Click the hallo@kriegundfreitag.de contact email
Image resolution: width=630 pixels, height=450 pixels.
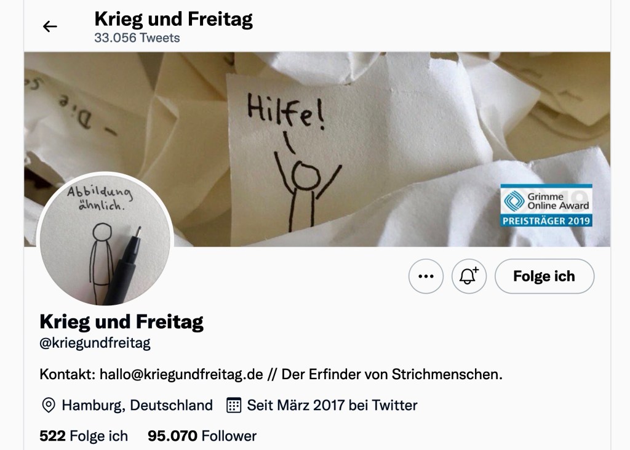click(181, 374)
